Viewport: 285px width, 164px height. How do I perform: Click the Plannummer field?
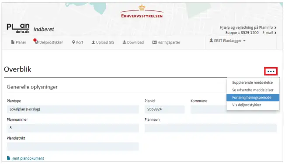tap(73, 128)
